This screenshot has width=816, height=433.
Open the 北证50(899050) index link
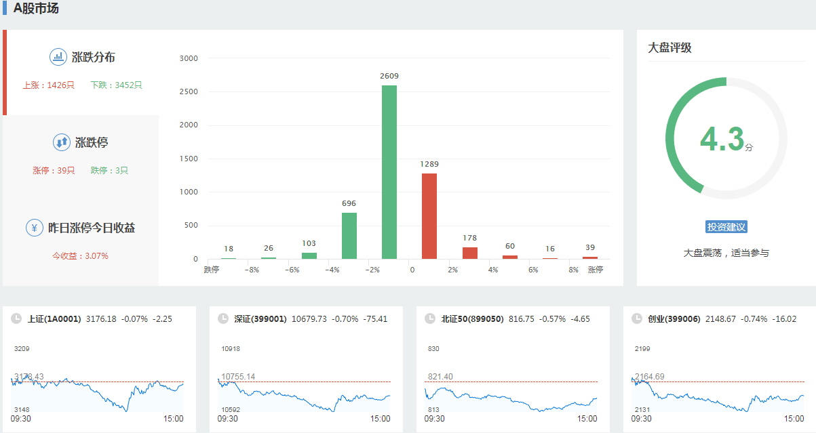coord(472,318)
